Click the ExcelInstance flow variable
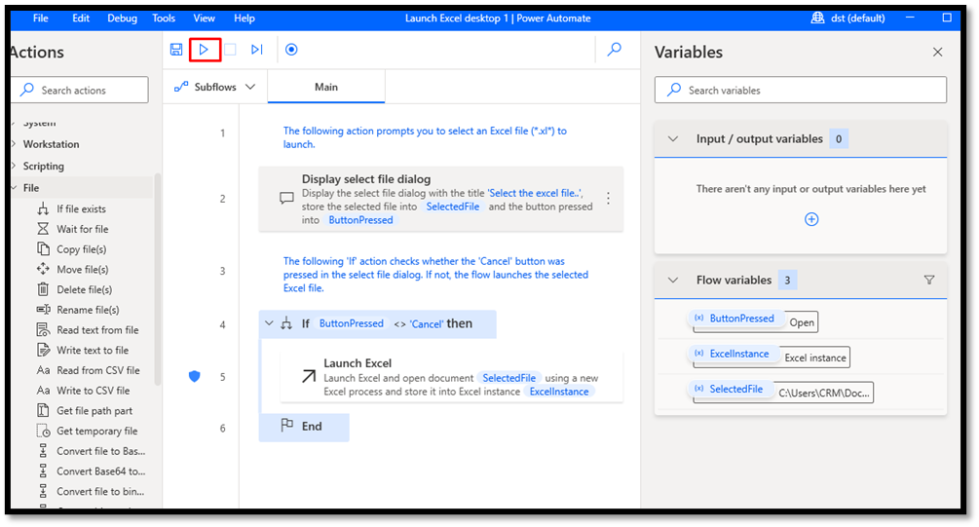 click(x=733, y=354)
